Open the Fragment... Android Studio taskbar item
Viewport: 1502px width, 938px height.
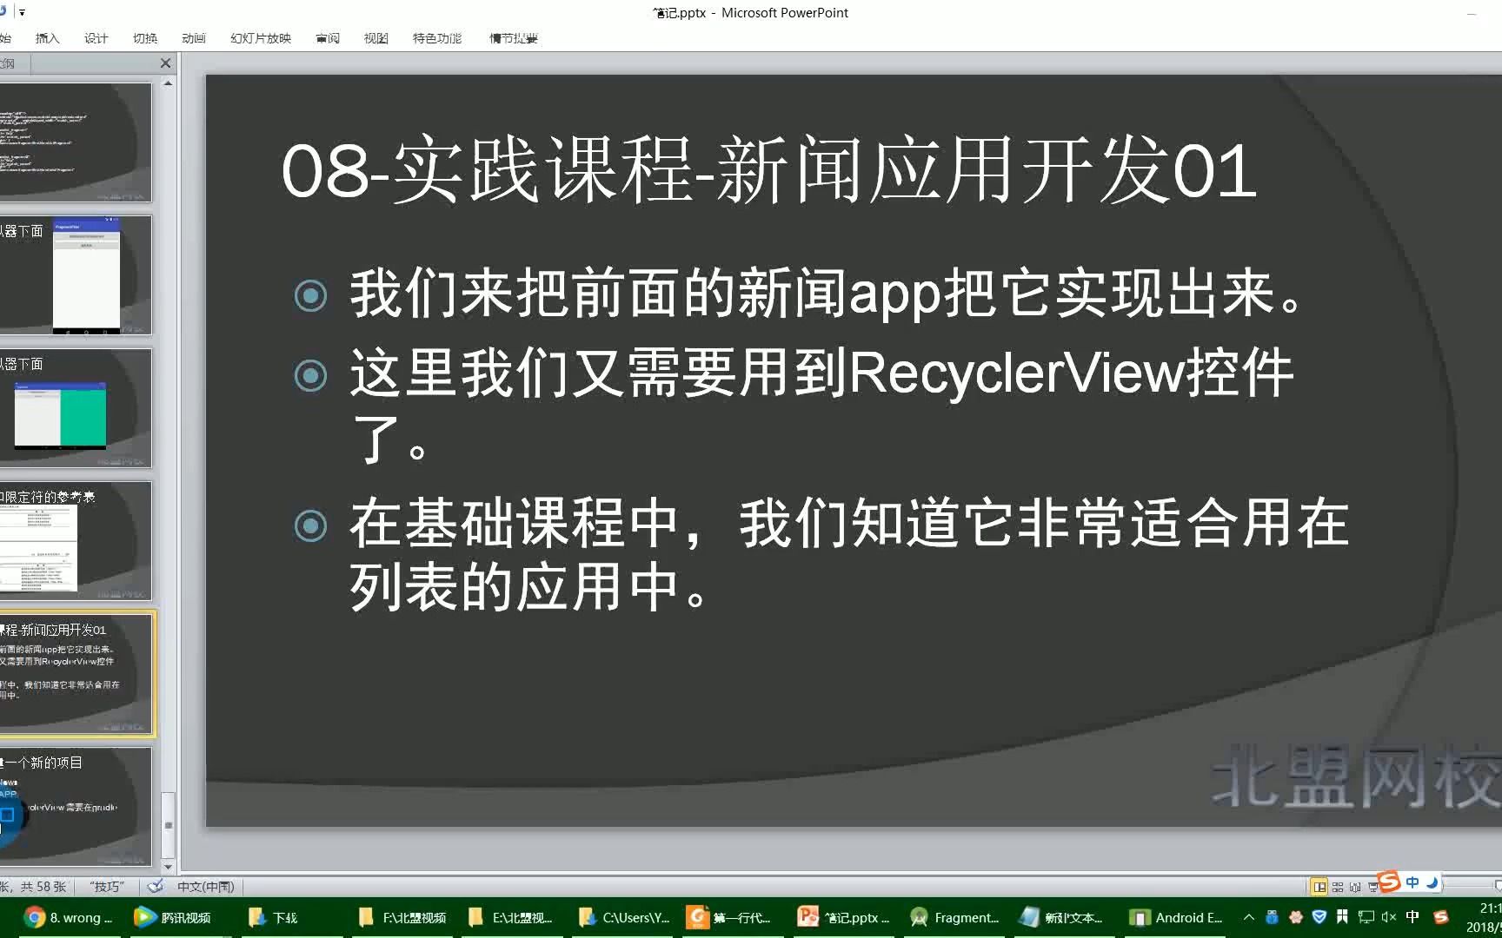click(x=954, y=917)
